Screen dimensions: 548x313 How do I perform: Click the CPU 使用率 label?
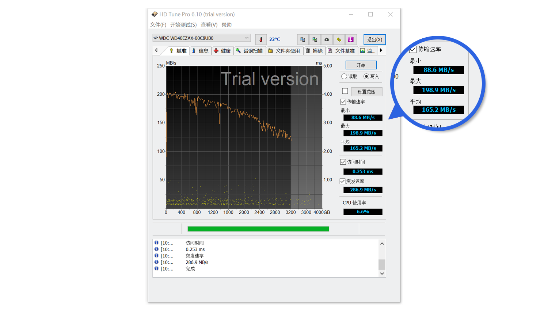(354, 203)
